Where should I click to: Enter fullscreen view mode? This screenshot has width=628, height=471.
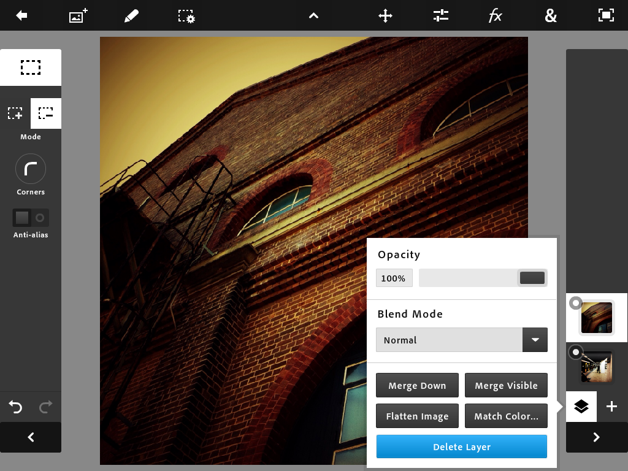pos(606,16)
